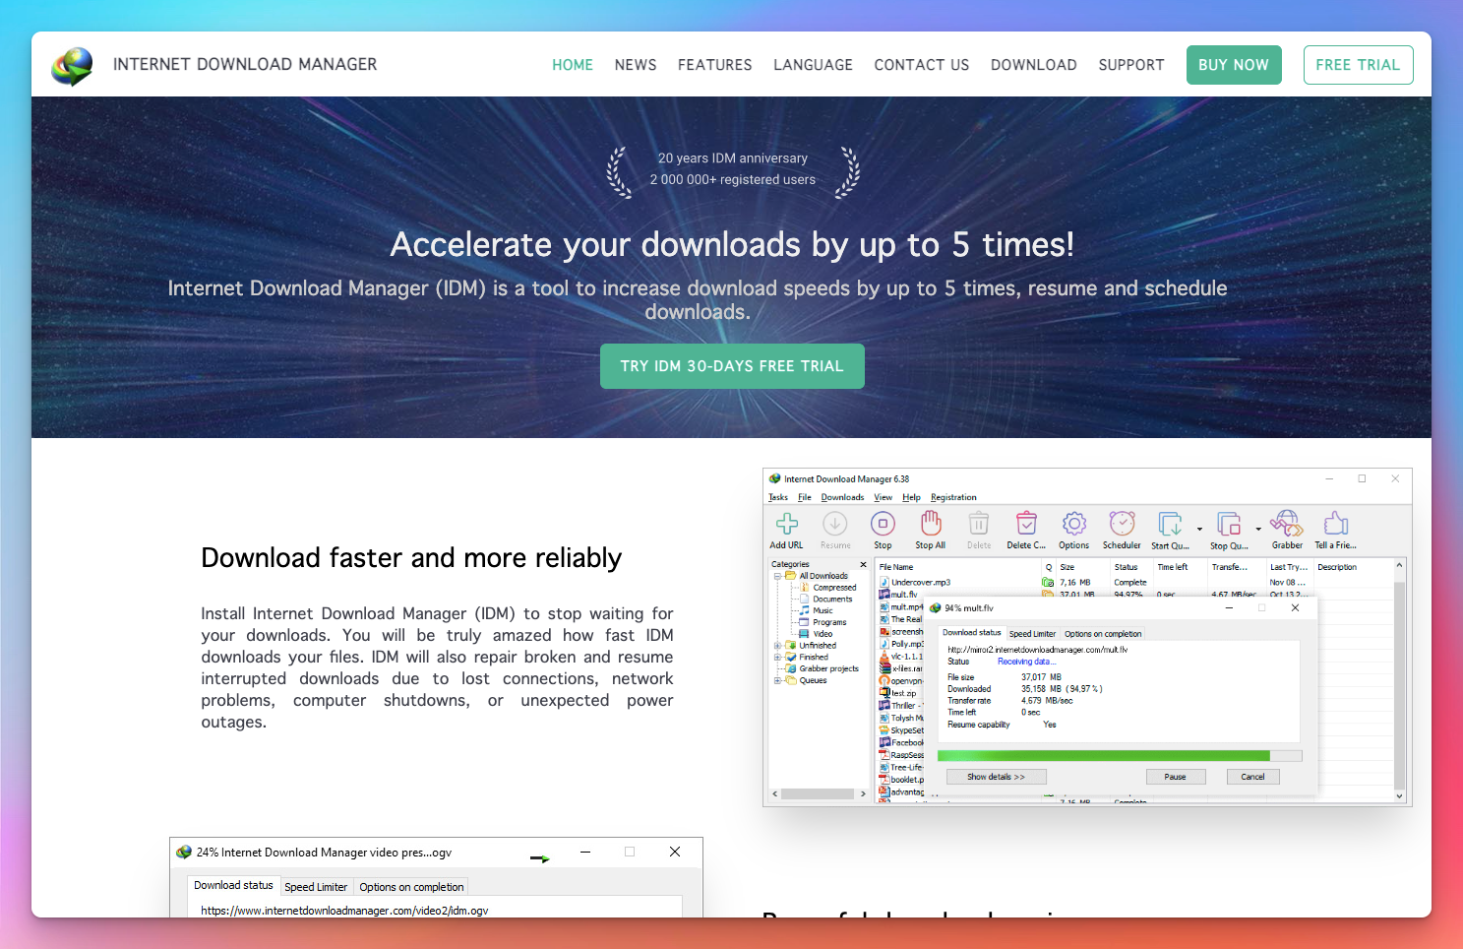Open Speed Limiter tab in the 24% video window
The image size is (1463, 949).
(316, 887)
